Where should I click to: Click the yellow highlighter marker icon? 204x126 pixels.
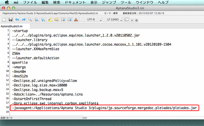point(50,19)
